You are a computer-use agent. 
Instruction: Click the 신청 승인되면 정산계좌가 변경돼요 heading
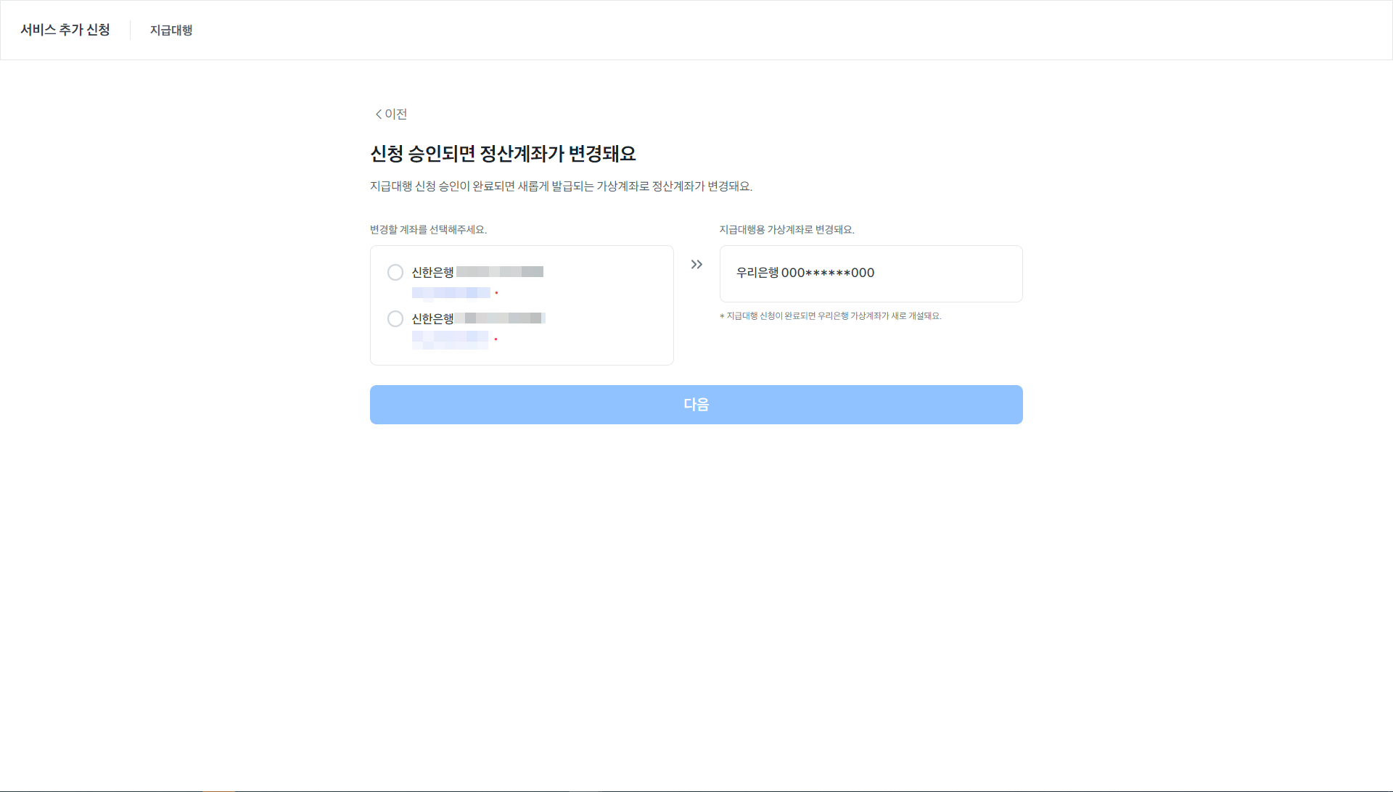503,154
